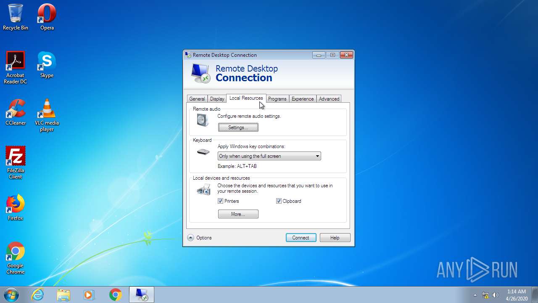
Task: Open the Programs tab
Action: tap(277, 99)
